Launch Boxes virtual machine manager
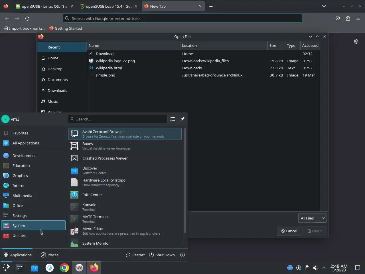The width and height of the screenshot is (365, 274). (x=125, y=146)
